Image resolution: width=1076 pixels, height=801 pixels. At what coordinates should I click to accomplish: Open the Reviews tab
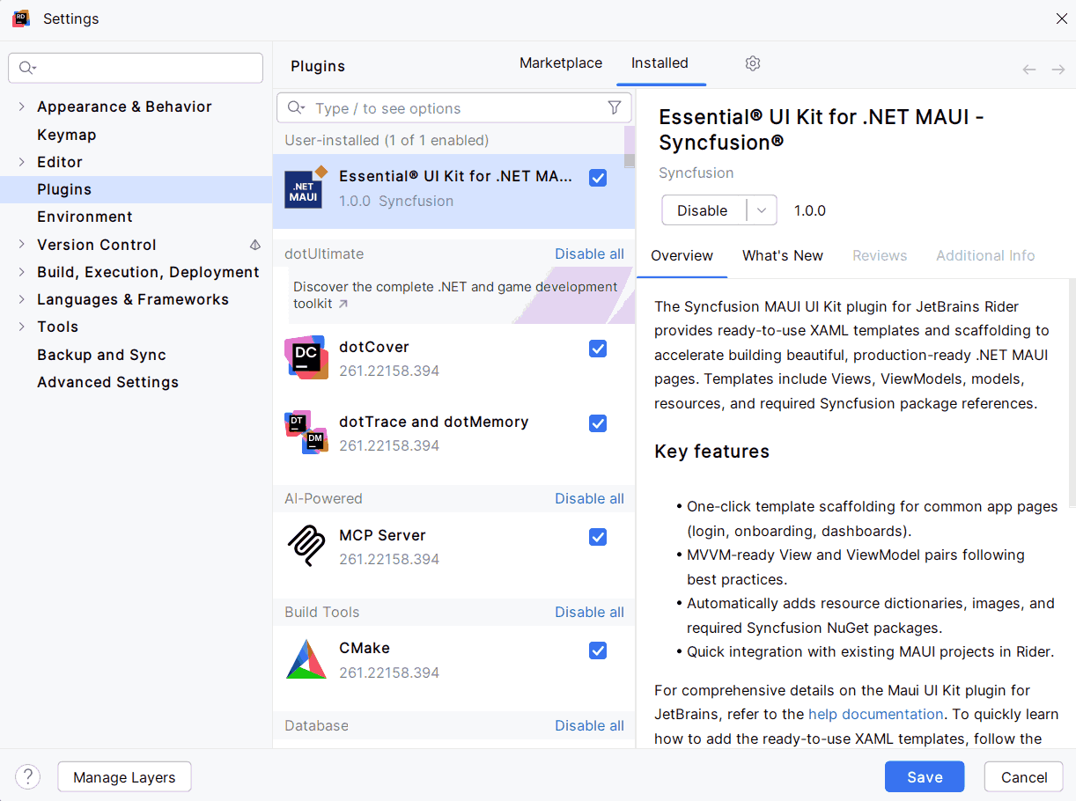880,255
